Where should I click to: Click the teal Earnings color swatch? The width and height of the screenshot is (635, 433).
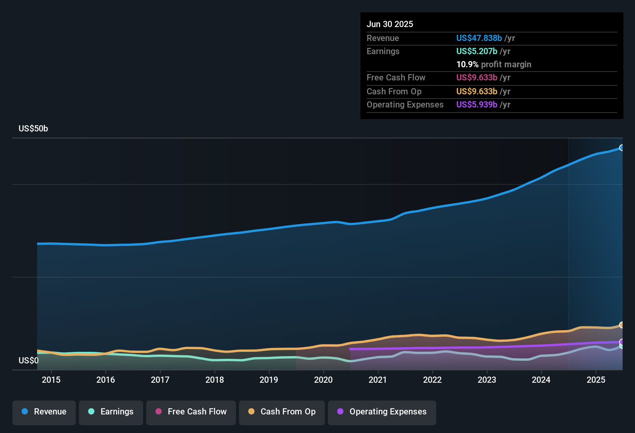tap(92, 412)
